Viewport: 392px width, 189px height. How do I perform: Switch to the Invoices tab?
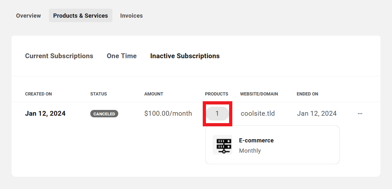click(131, 15)
